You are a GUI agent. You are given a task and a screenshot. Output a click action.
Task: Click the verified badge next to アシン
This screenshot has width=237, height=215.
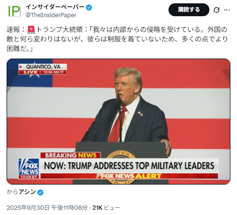pyautogui.click(x=40, y=193)
